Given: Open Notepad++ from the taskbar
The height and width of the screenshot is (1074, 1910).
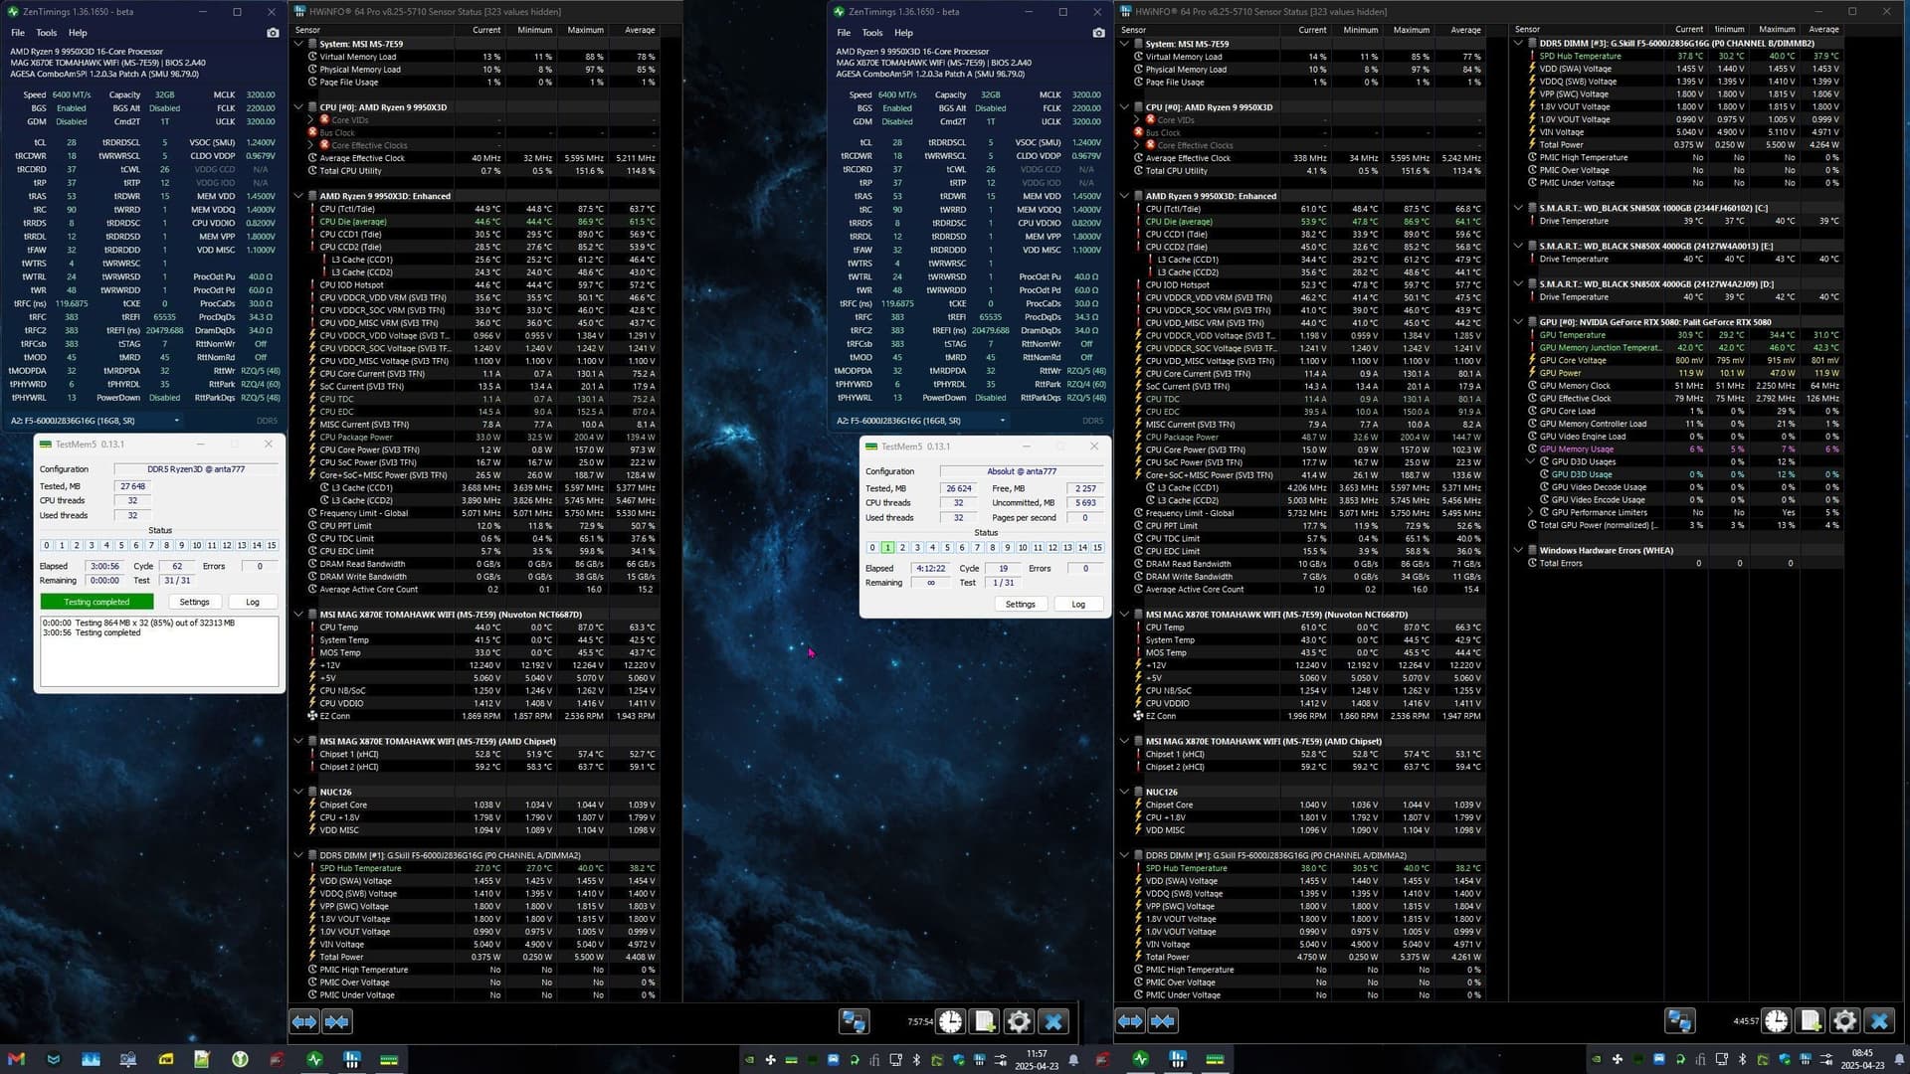Looking at the screenshot, I should click(x=202, y=1059).
